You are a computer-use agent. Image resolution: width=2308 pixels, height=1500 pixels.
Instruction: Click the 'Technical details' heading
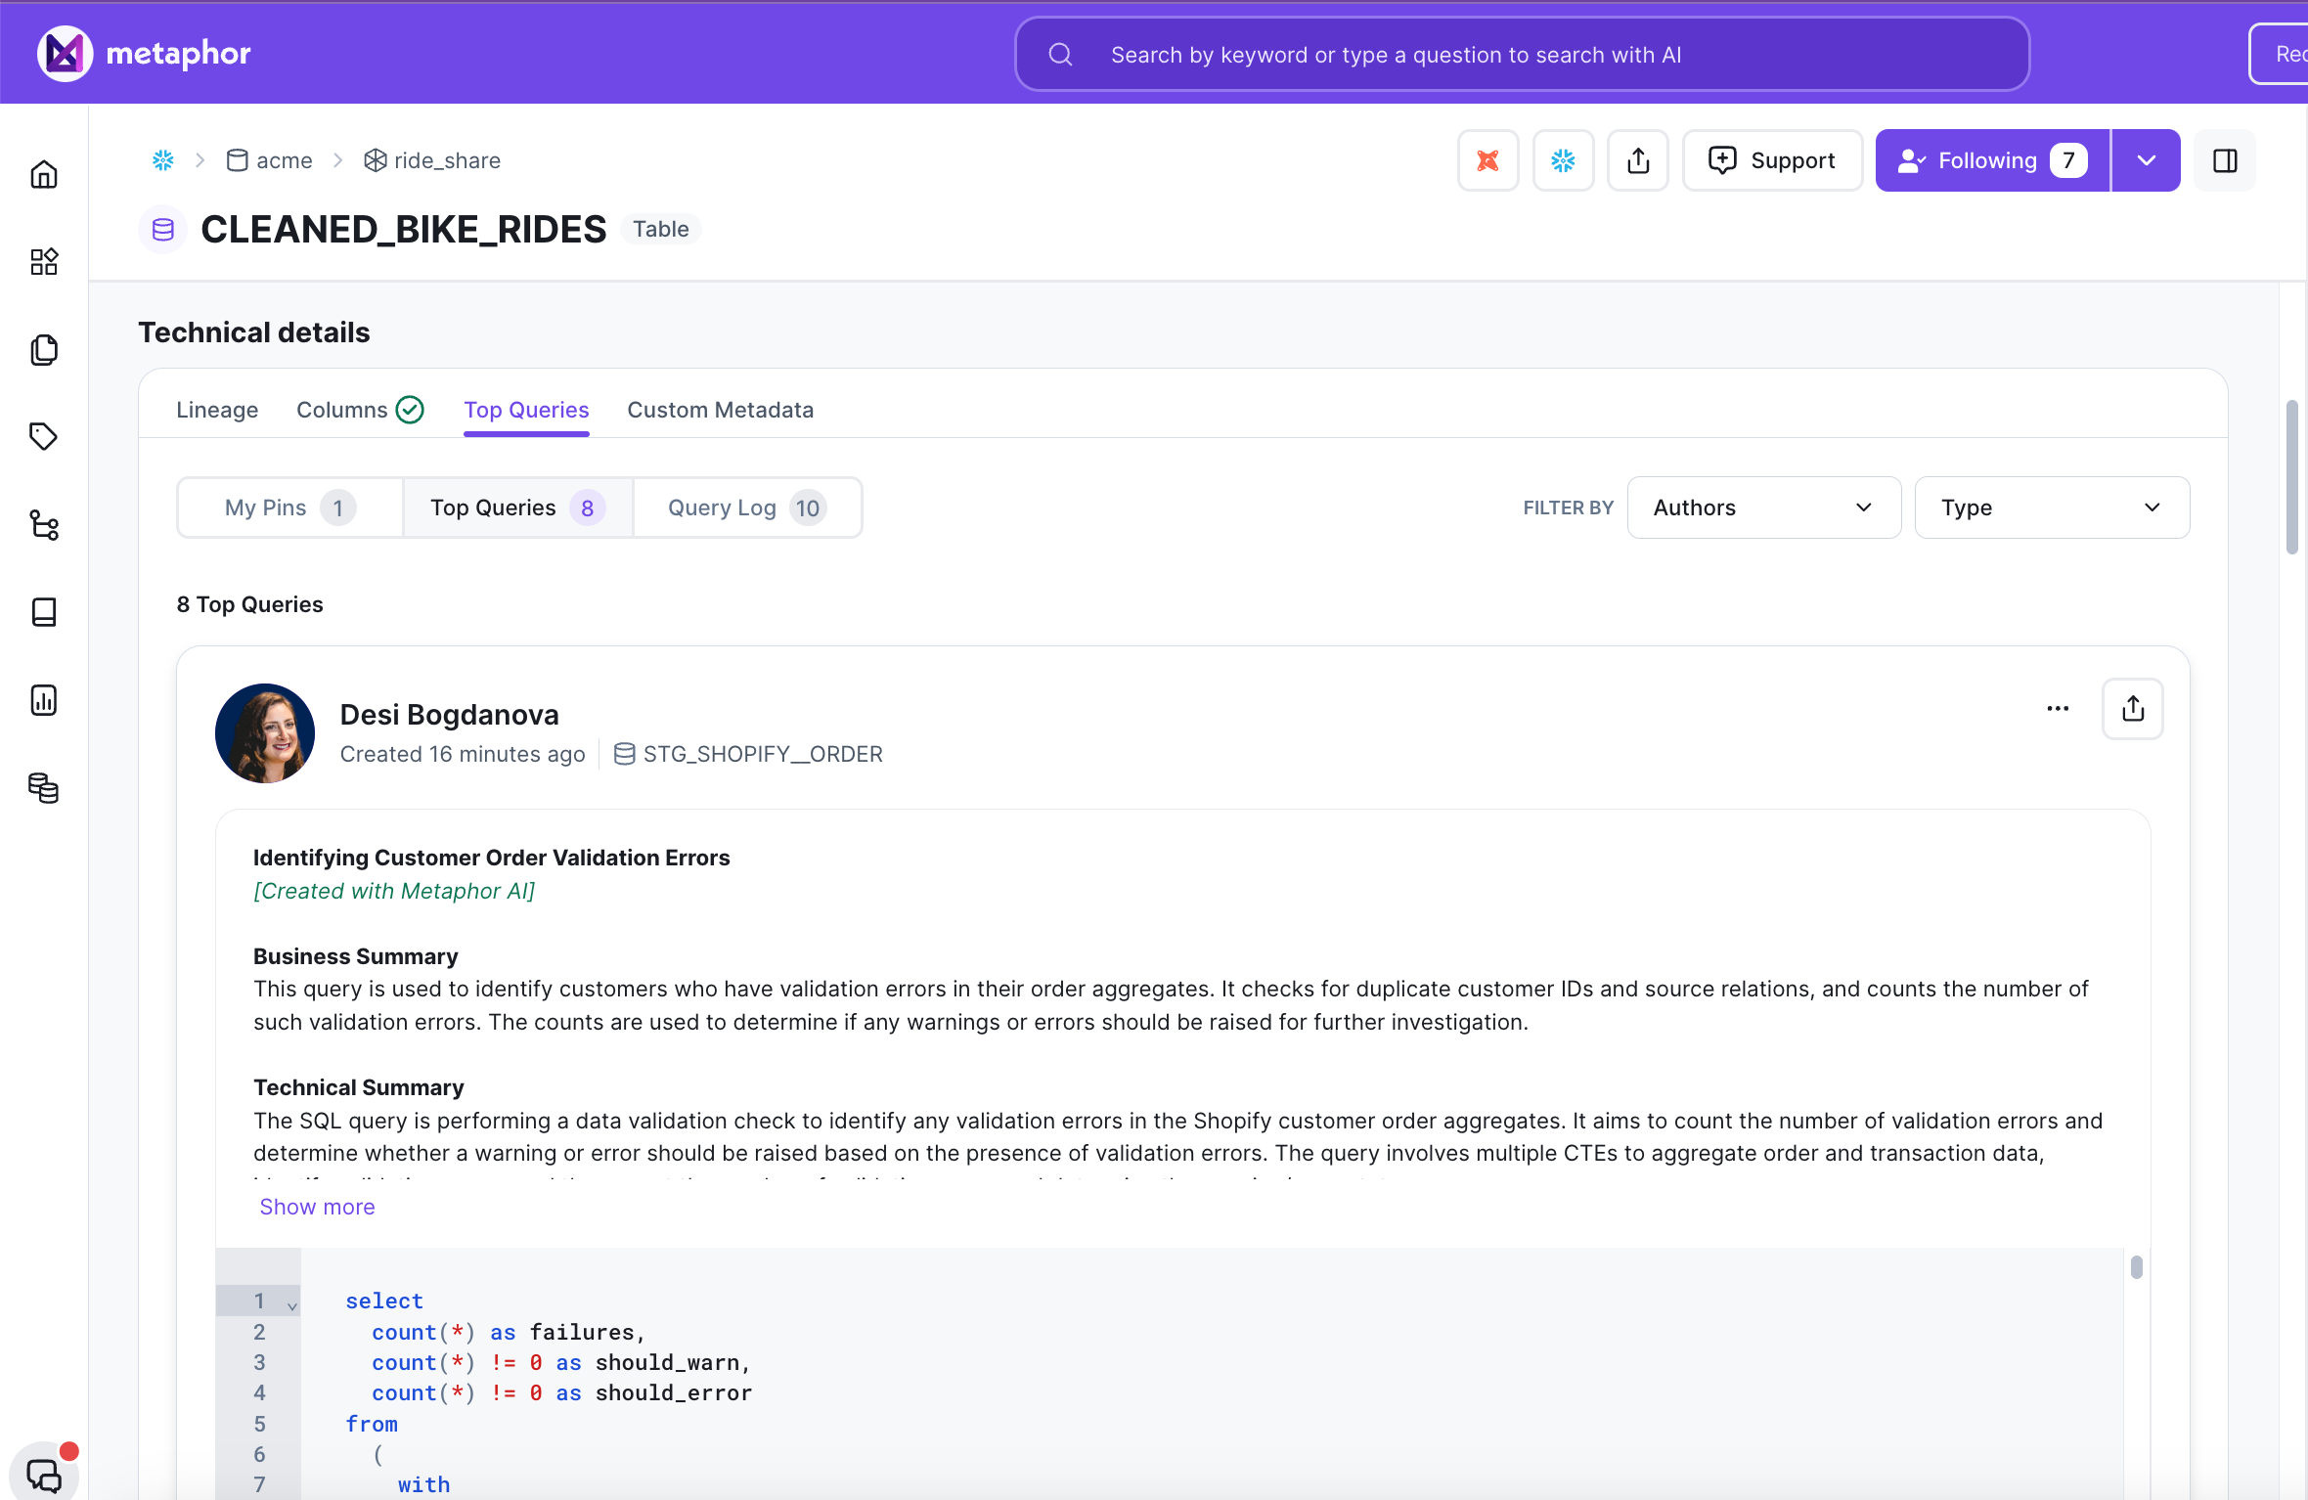[x=254, y=332]
